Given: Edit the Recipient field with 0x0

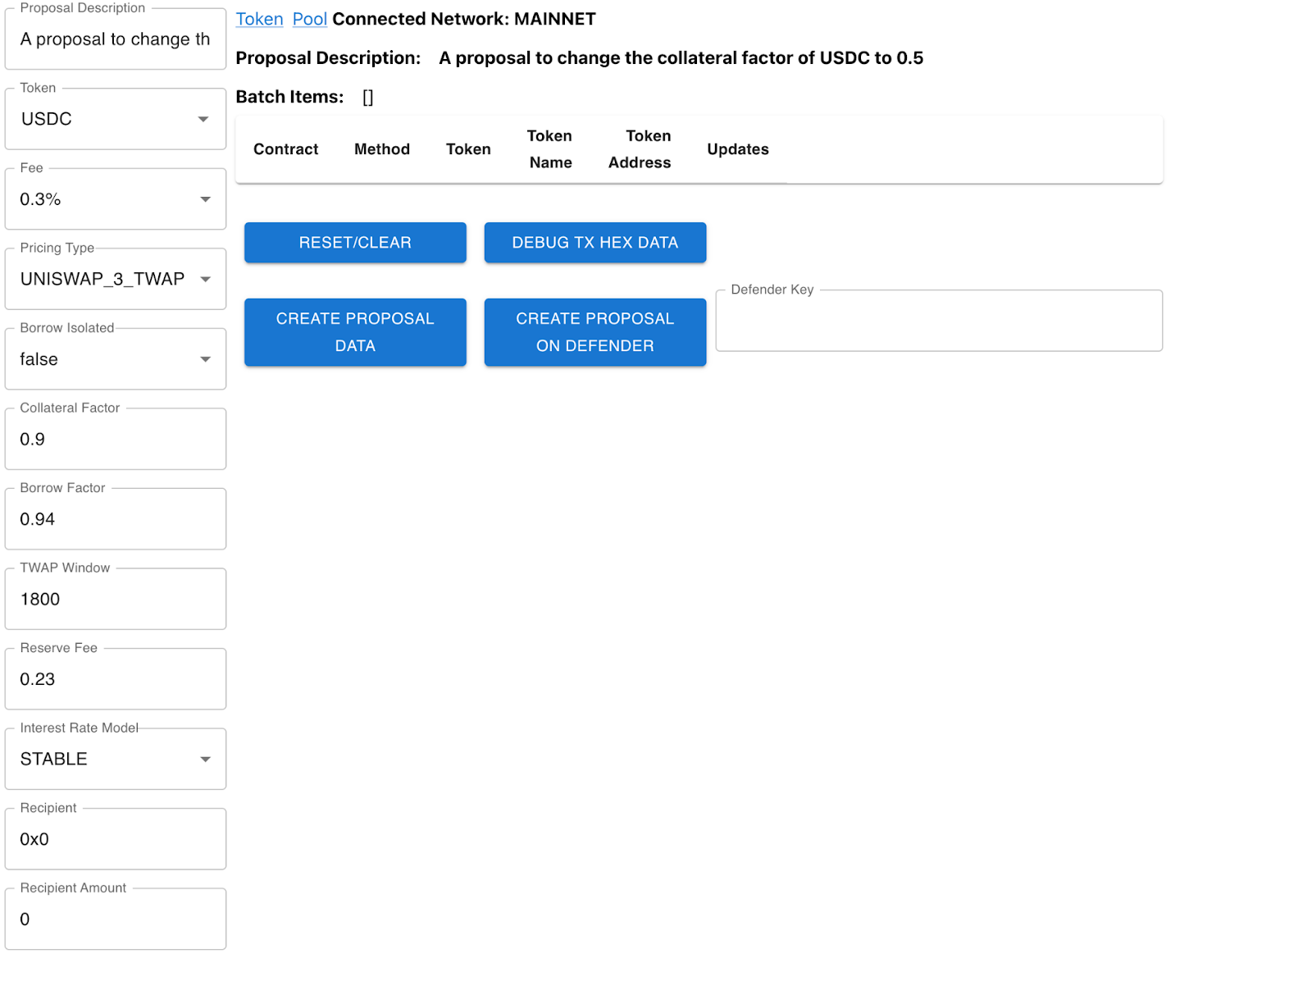Looking at the screenshot, I should [x=116, y=839].
